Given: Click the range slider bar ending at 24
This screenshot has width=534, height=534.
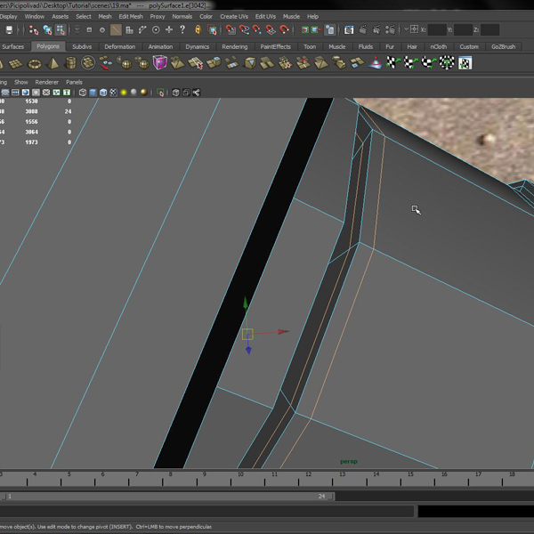Looking at the screenshot, I should tap(167, 497).
